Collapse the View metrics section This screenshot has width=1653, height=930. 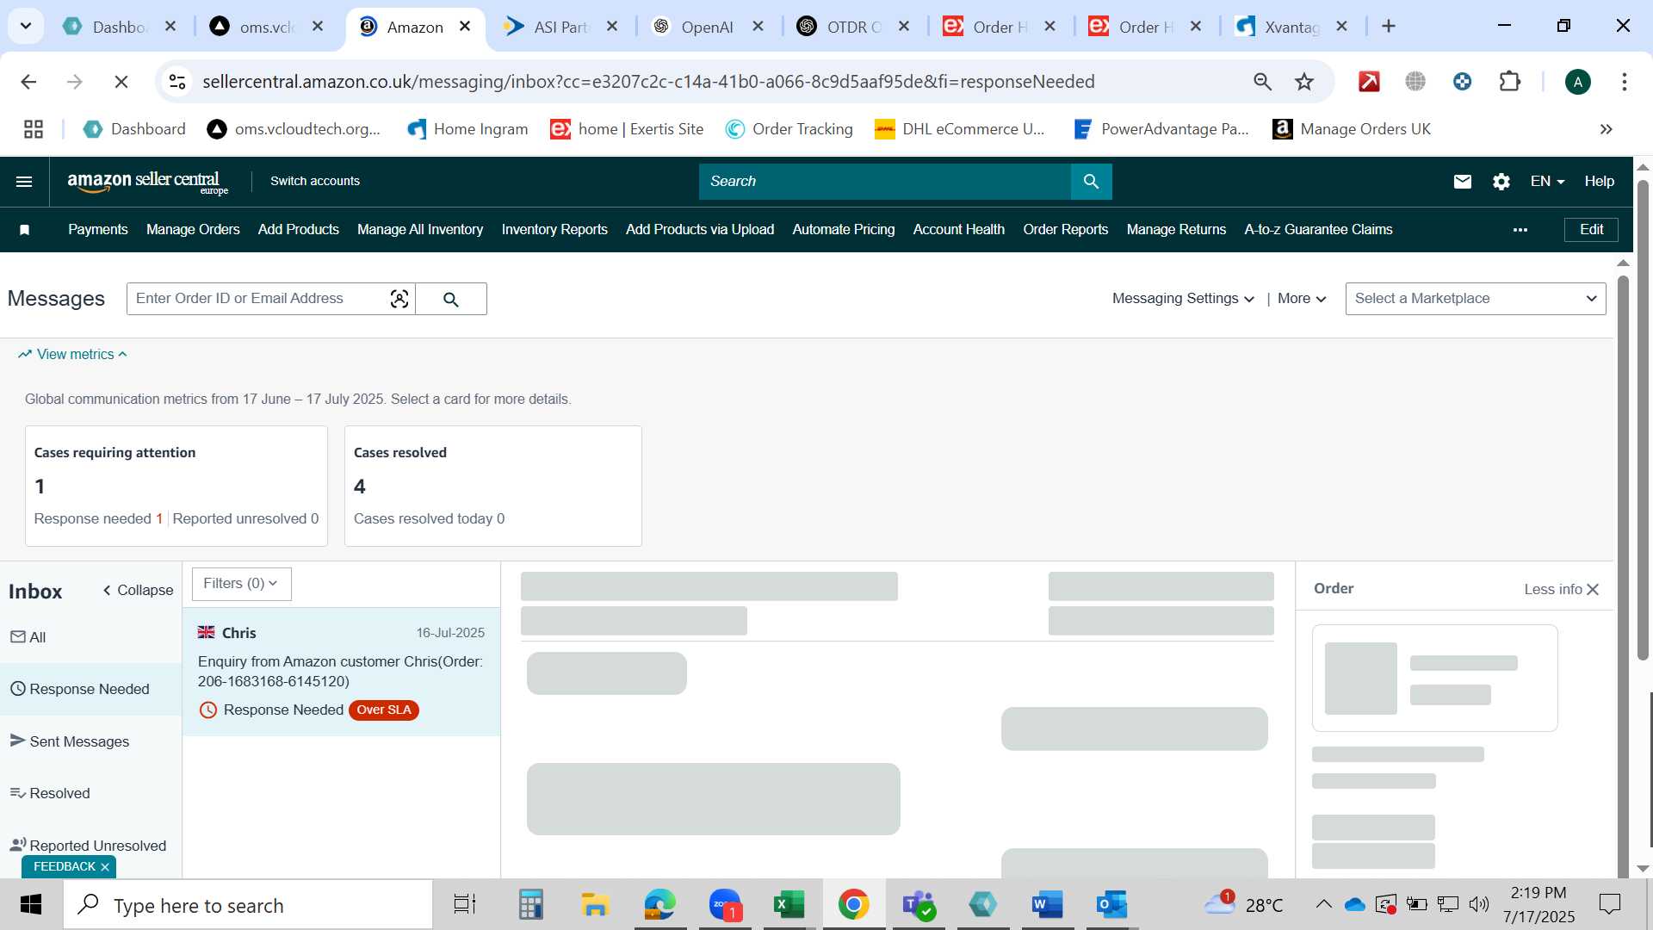[x=73, y=355]
